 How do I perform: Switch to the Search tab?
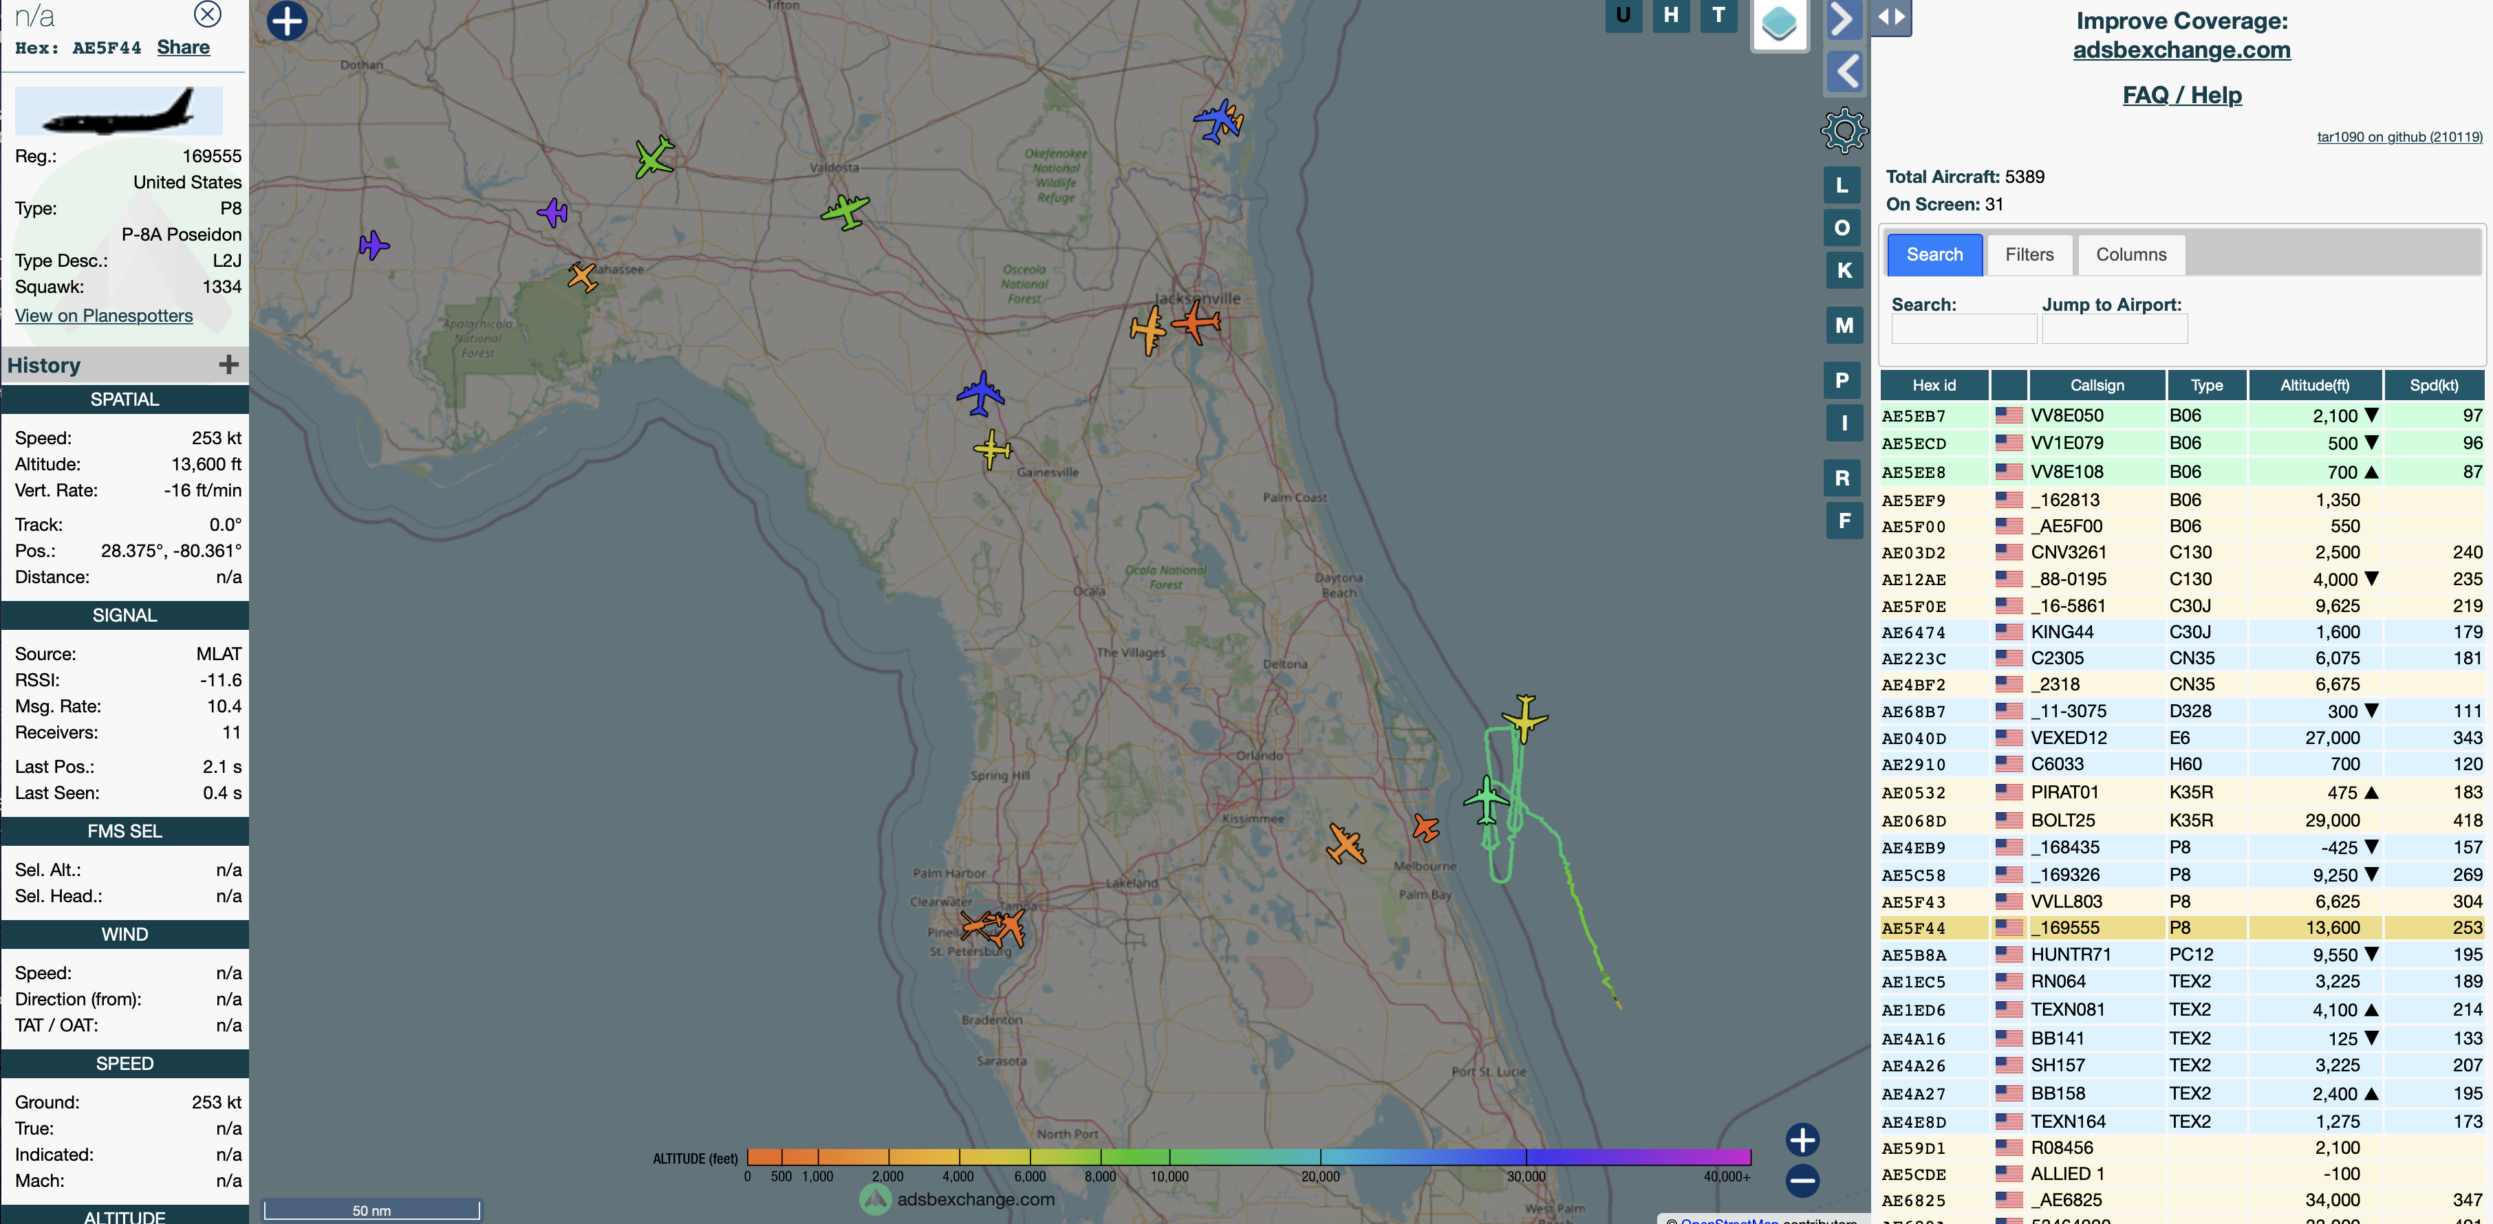(x=1934, y=254)
